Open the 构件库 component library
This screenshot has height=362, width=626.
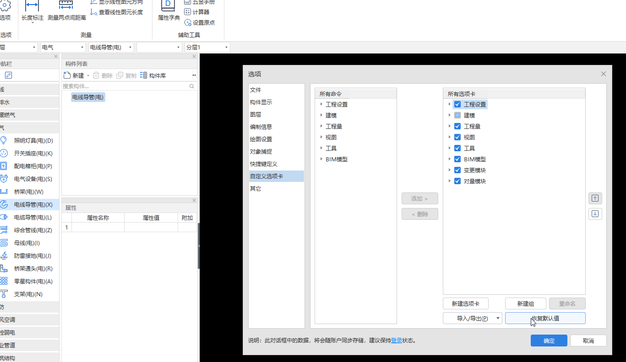tap(153, 75)
